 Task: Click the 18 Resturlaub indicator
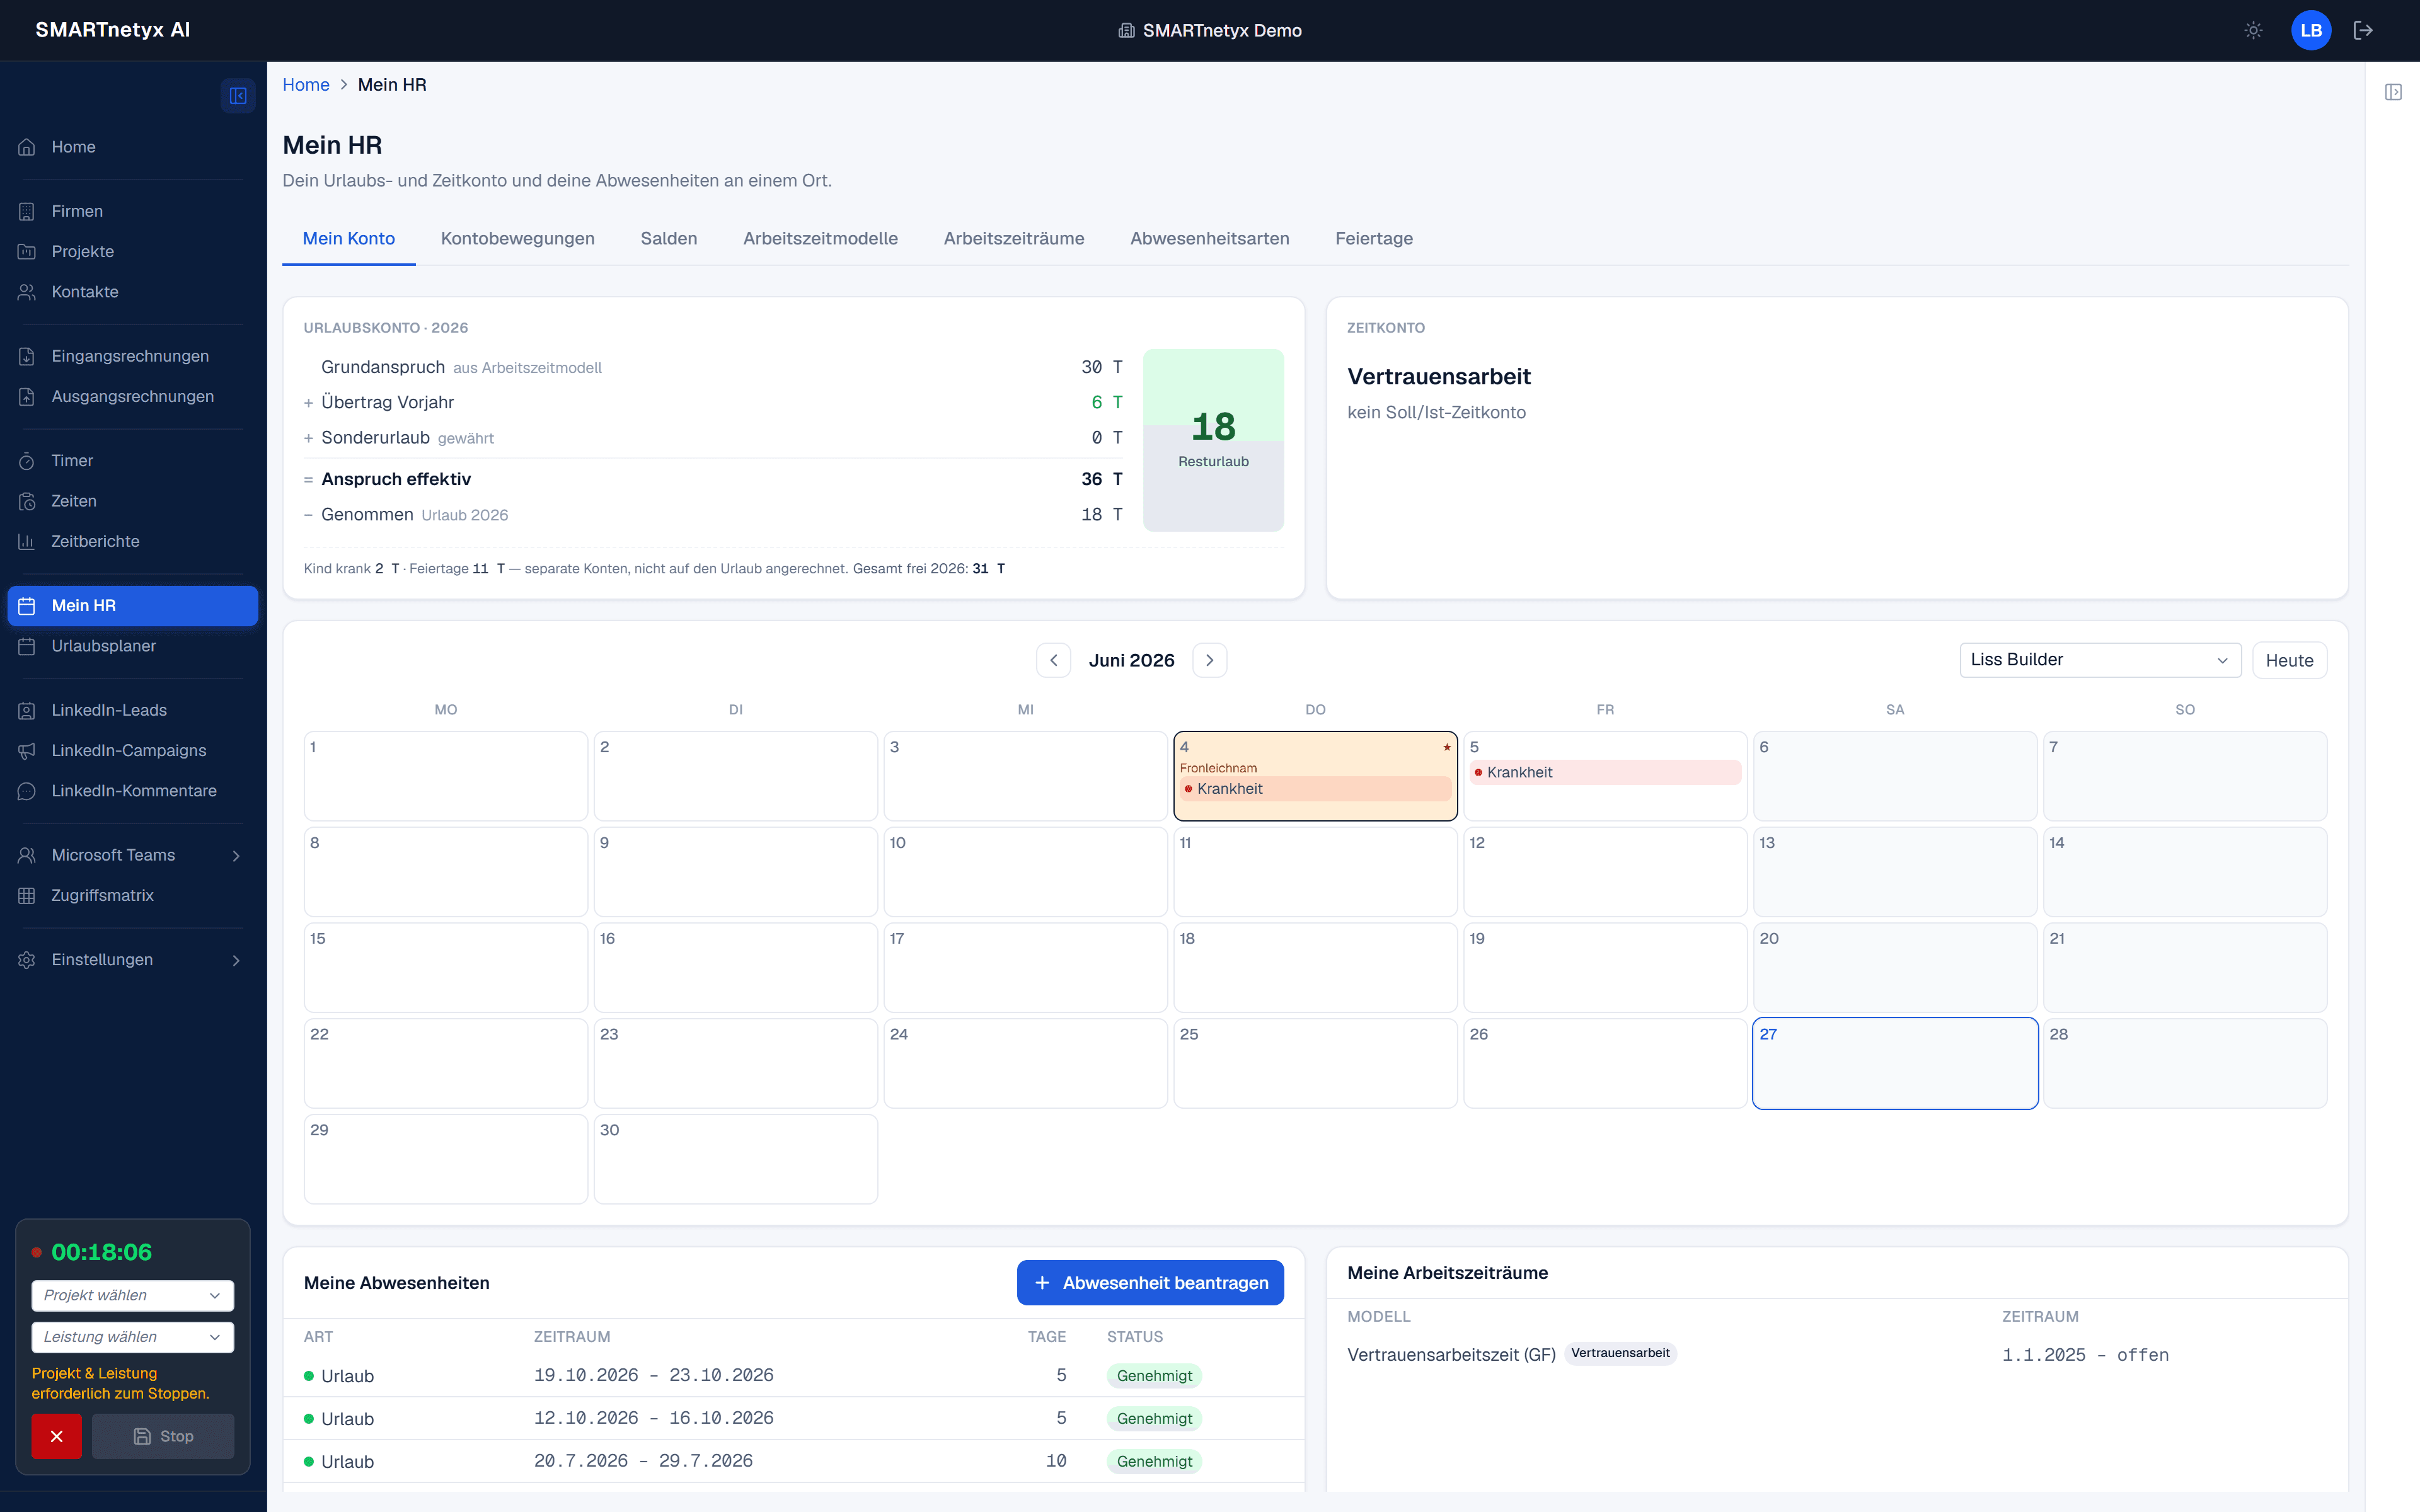click(x=1213, y=440)
